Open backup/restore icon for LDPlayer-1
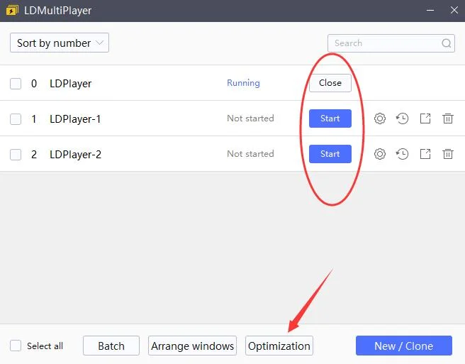Screen dimensions: 465x364 tap(402, 118)
